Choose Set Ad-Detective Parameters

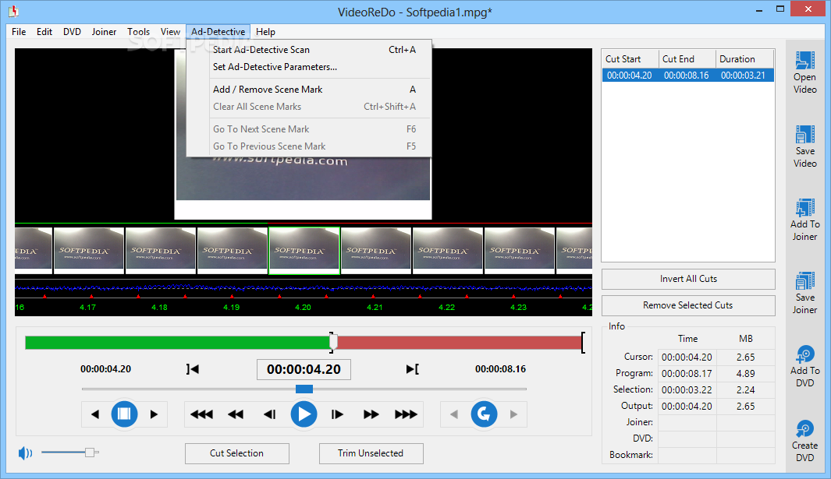pyautogui.click(x=309, y=67)
